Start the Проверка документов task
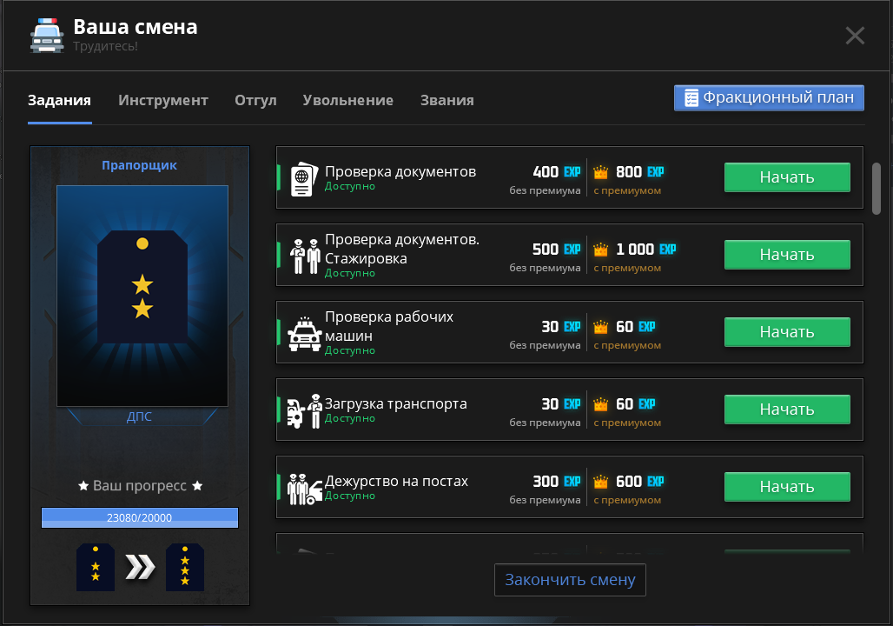The height and width of the screenshot is (626, 893). click(x=787, y=177)
